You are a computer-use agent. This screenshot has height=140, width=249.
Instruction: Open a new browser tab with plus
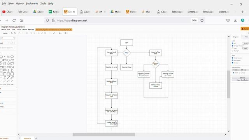(x=242, y=12)
